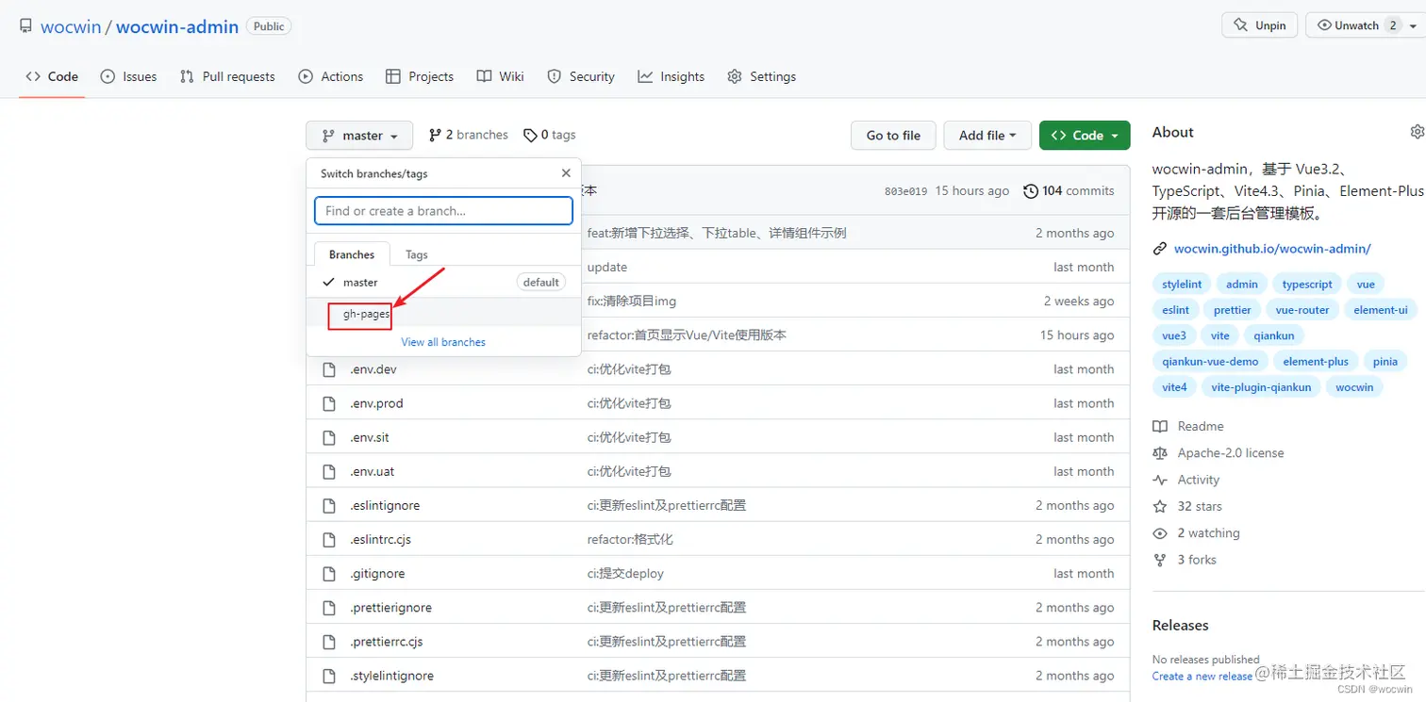Open the Apache-2.0 license link
Screen dimensions: 1426x702
coord(1231,453)
